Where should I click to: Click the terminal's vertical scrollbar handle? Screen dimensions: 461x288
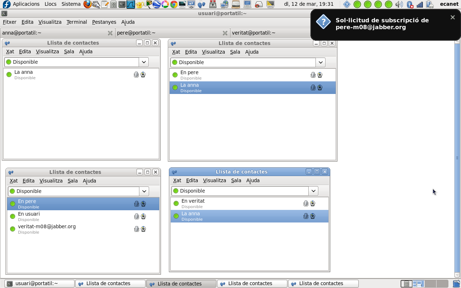click(x=457, y=158)
